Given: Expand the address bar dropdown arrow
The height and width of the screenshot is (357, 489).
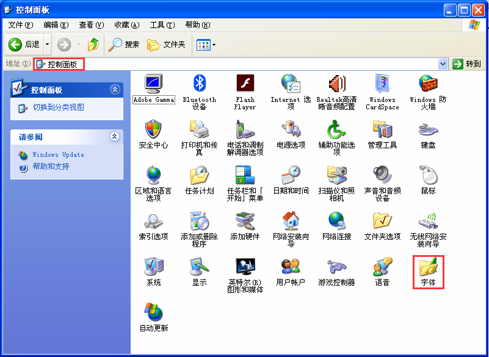Looking at the screenshot, I should [x=443, y=64].
